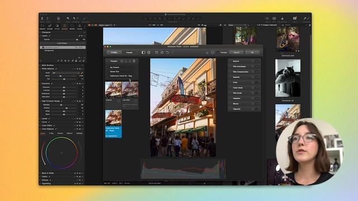Click the histogram display at bottom of Dehancer
358x201 pixels.
pos(183,169)
